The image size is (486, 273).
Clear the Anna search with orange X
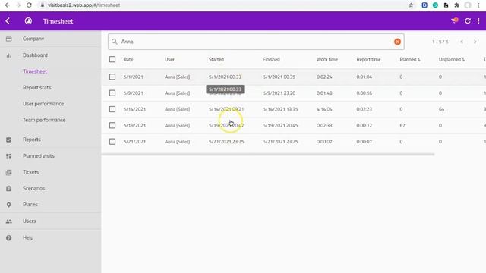point(397,42)
